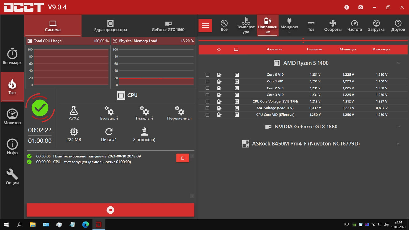Screen dimensions: 409x230
Task: Tick the CPU Core Voltage (SVI2 TFN) checkbox
Action: (x=207, y=101)
